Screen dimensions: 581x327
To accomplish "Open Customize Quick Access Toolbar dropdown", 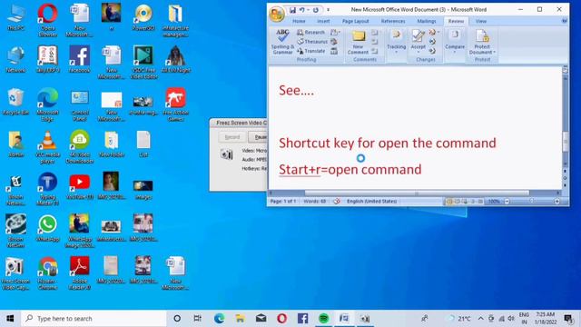I will tap(328, 10).
